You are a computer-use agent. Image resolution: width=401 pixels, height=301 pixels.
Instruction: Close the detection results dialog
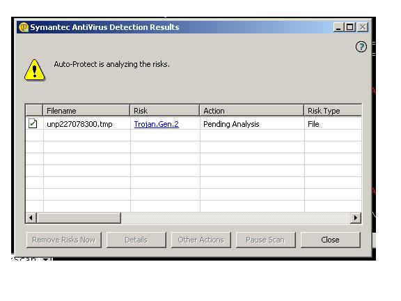coord(331,240)
